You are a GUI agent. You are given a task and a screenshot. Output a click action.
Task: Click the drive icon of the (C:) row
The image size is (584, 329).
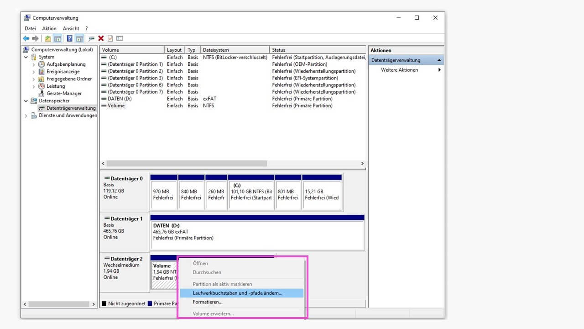pyautogui.click(x=104, y=58)
